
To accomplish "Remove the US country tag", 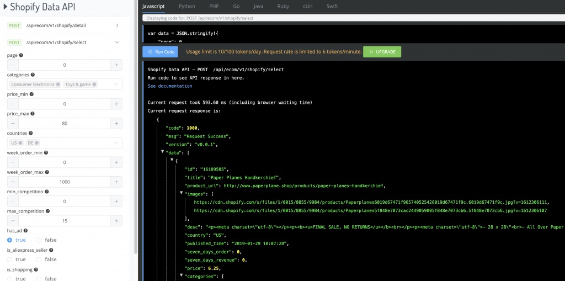I will (20, 143).
